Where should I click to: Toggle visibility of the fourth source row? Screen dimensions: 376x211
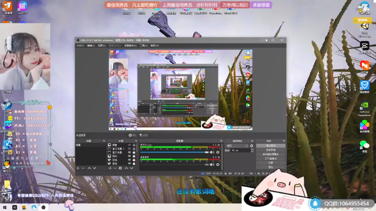[129, 156]
